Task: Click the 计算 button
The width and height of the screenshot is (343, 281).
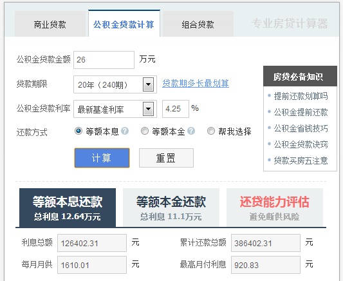Action: (102, 158)
